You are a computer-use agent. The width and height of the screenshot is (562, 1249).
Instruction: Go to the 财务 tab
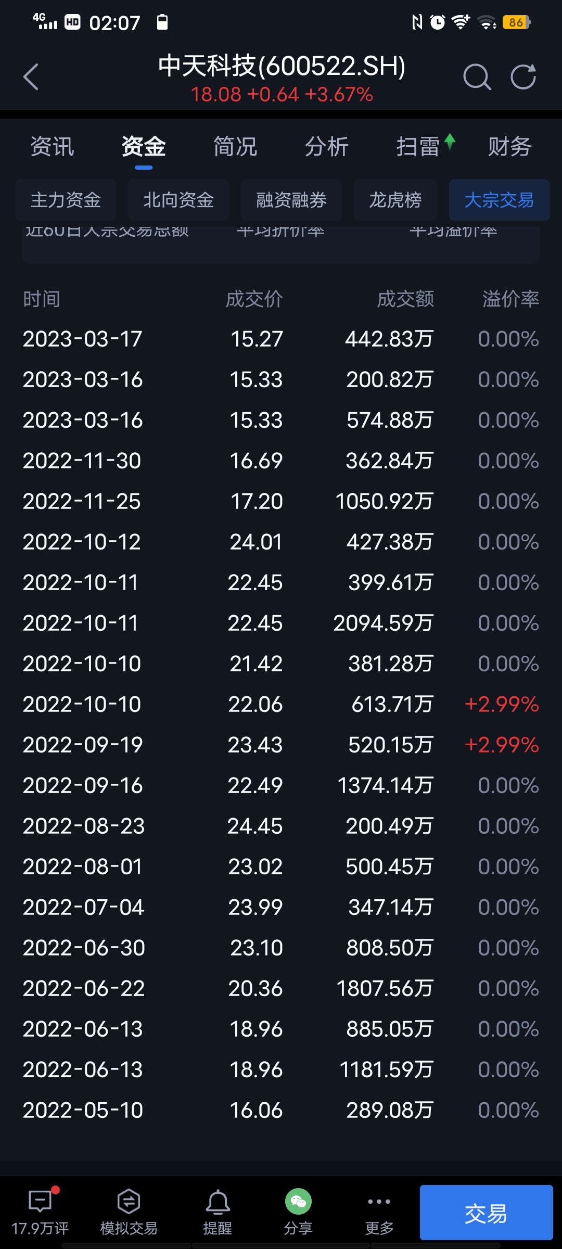[x=510, y=147]
